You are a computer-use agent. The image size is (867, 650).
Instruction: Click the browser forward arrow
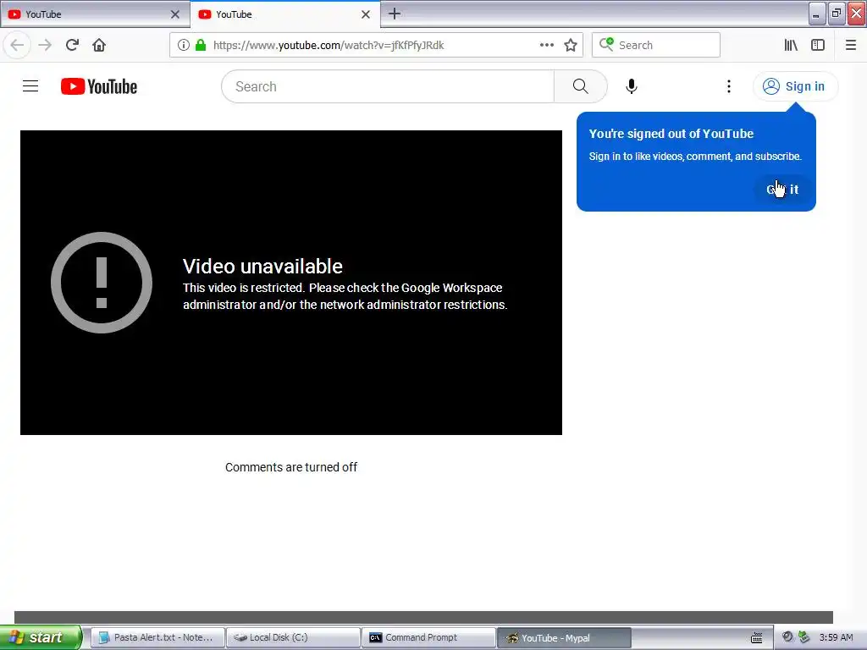tap(45, 46)
